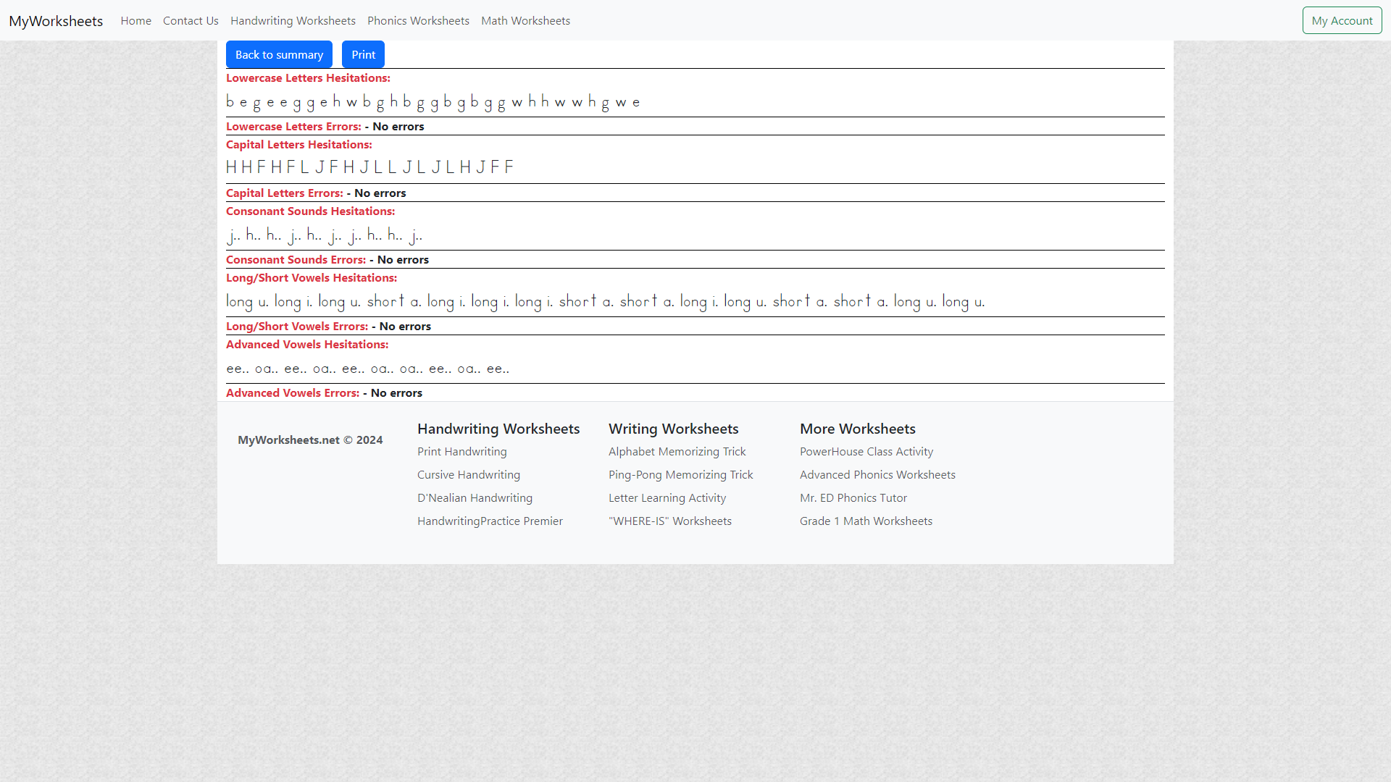
Task: Click Consonant Sounds Errors label
Action: [296, 260]
